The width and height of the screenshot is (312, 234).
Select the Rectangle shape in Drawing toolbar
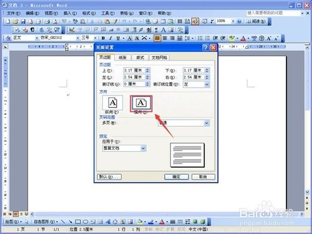pyautogui.click(x=78, y=222)
